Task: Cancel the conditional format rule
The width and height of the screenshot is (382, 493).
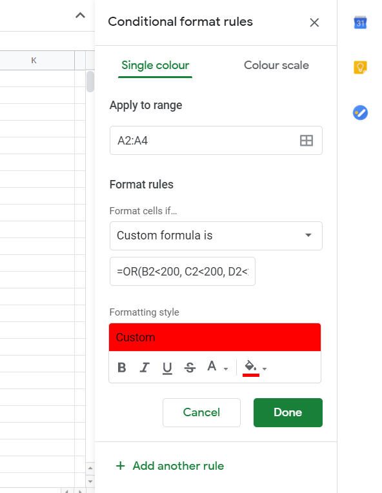Action: point(201,412)
